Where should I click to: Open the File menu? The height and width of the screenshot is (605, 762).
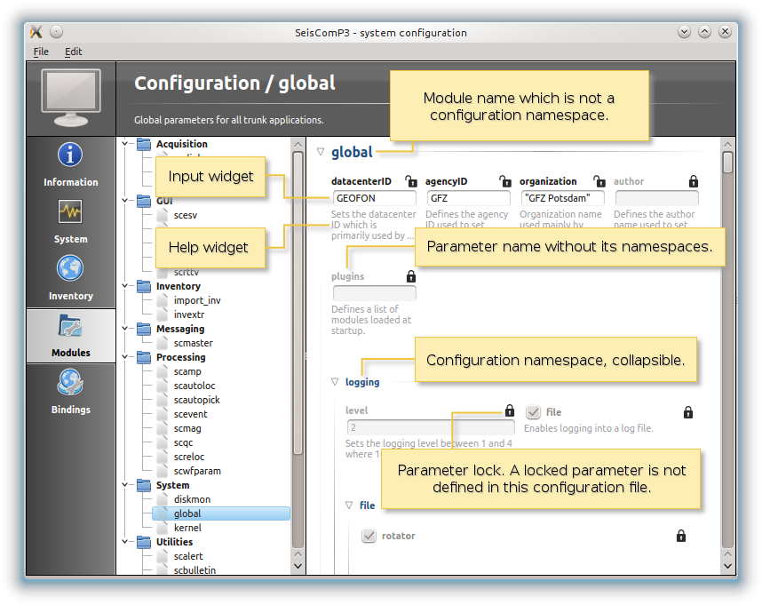(x=41, y=52)
